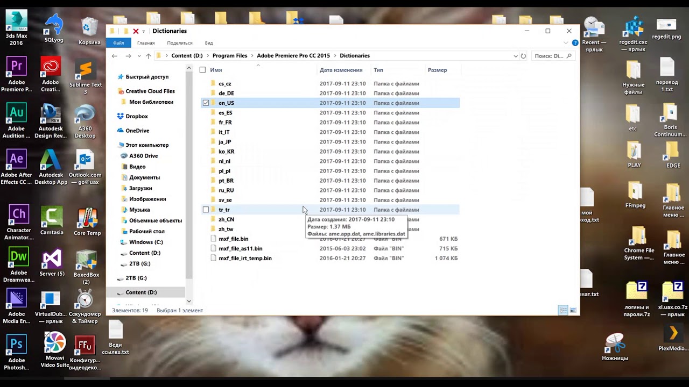Launch Adobe Media Encoder icon
The width and height of the screenshot is (689, 387).
(16, 306)
